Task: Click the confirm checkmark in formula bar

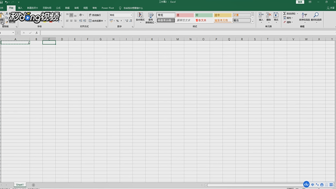Action: click(x=30, y=33)
